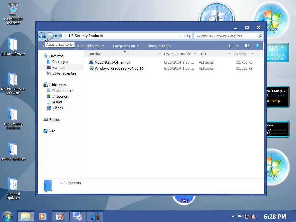Select Favoritos in the navigation pane
The width and height of the screenshot is (296, 222).
[56, 56]
